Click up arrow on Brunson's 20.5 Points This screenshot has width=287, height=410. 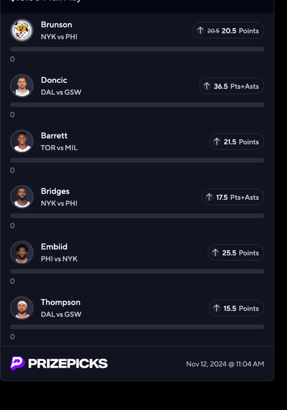tap(200, 30)
